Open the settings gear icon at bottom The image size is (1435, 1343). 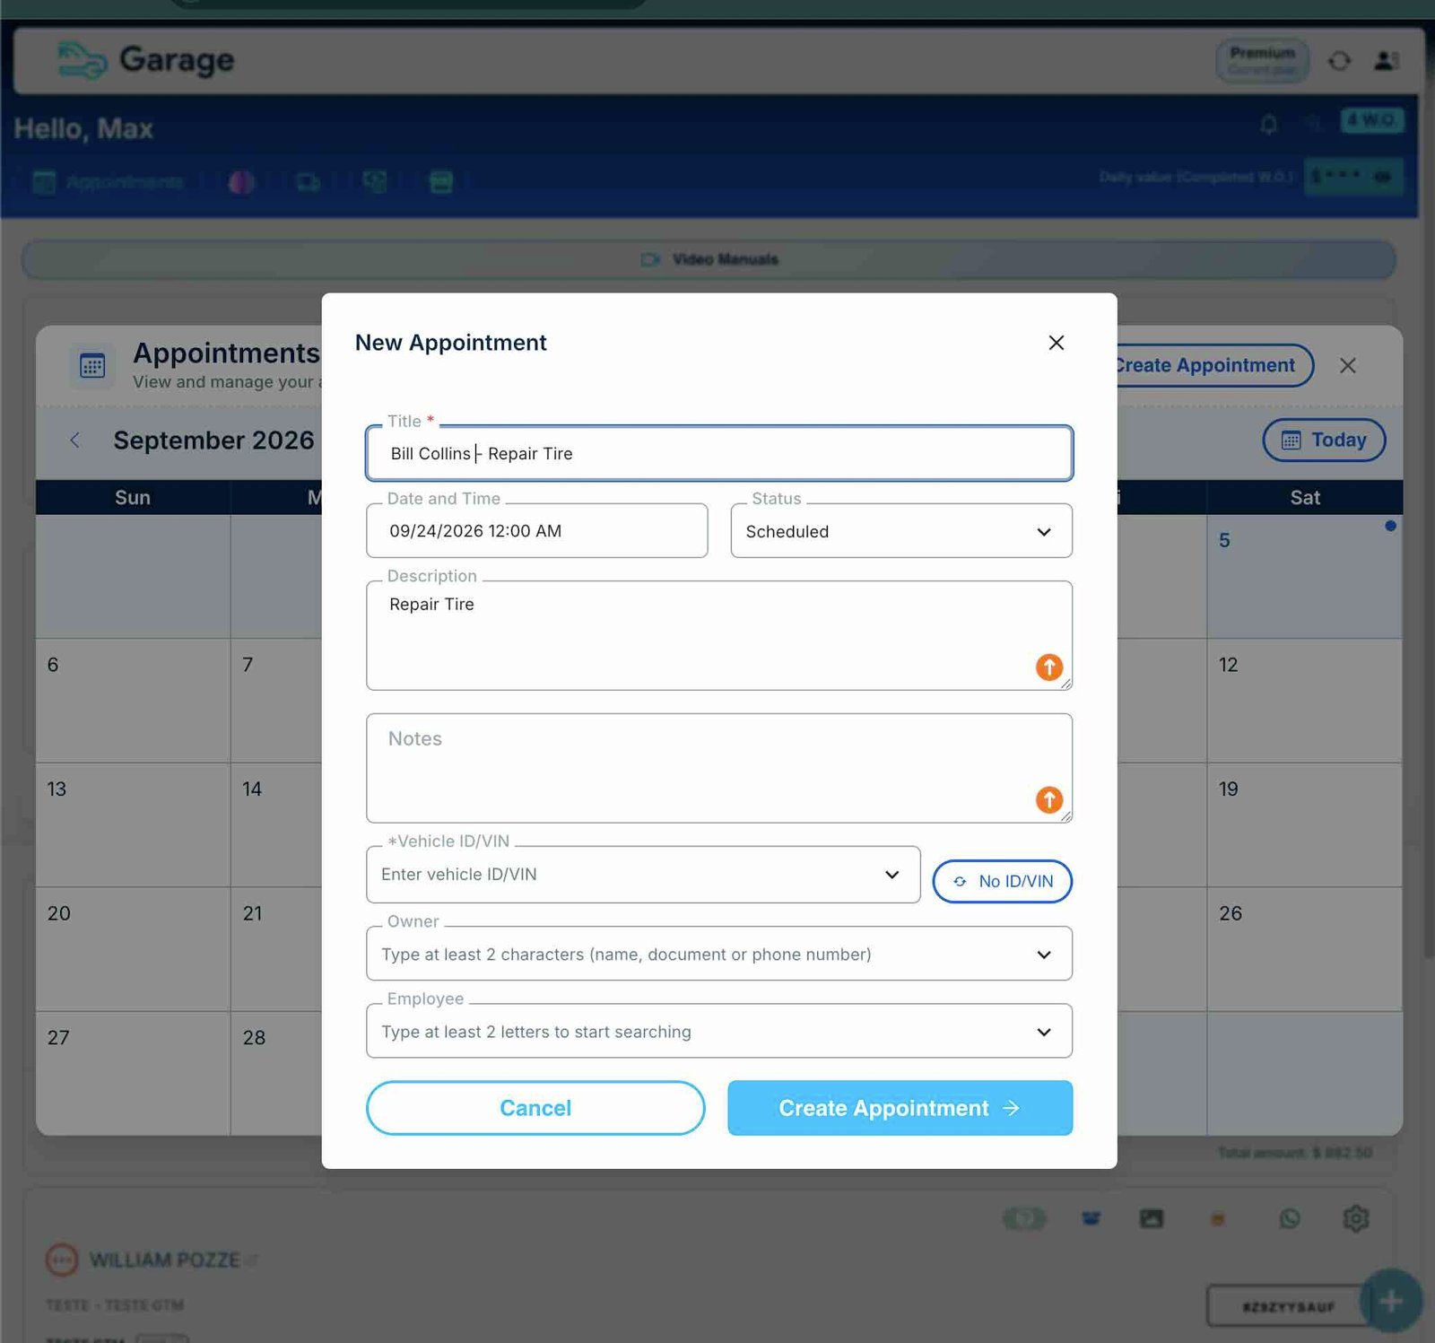pos(1355,1218)
